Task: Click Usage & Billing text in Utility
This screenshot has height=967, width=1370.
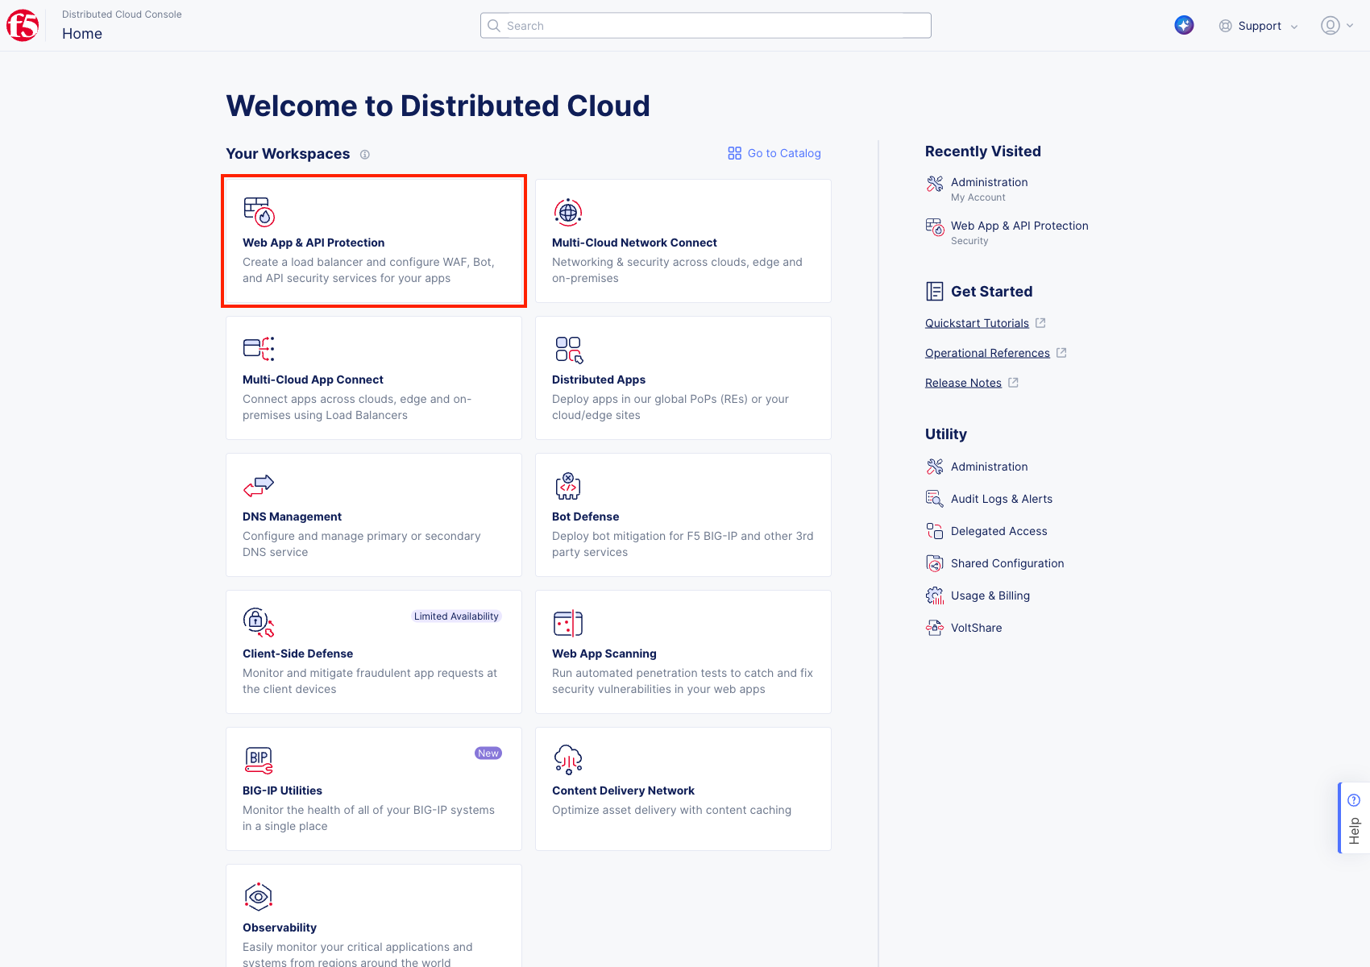Action: pos(990,596)
